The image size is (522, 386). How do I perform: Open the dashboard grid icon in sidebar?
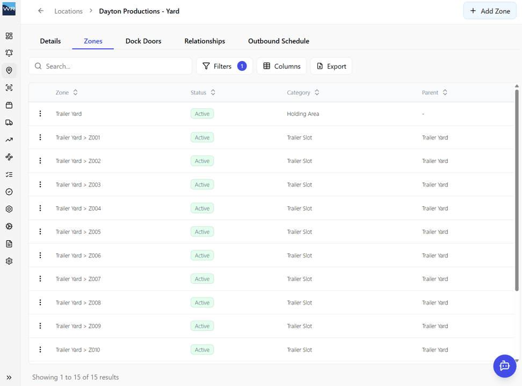pyautogui.click(x=9, y=36)
